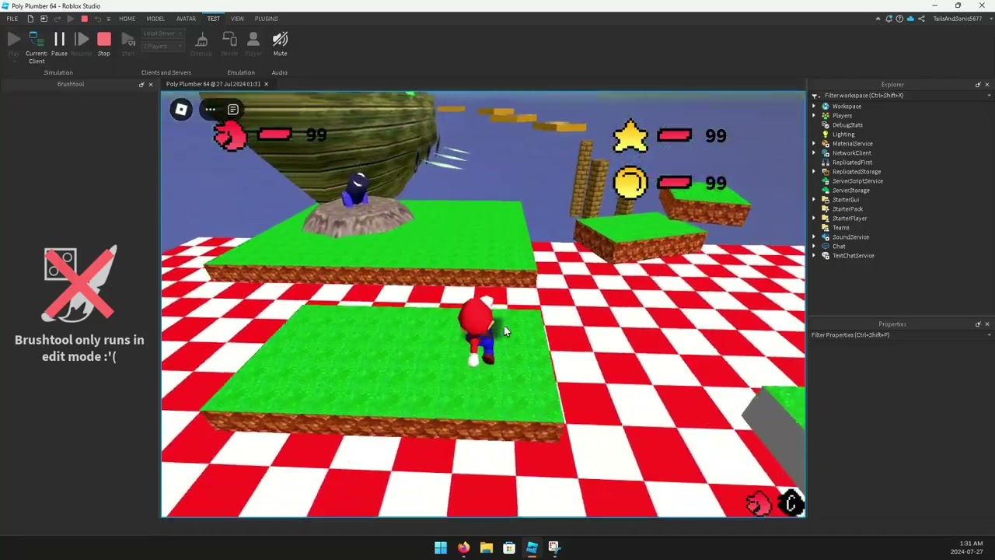995x560 pixels.
Task: Open the quick access customize dropdown
Action: 109,19
